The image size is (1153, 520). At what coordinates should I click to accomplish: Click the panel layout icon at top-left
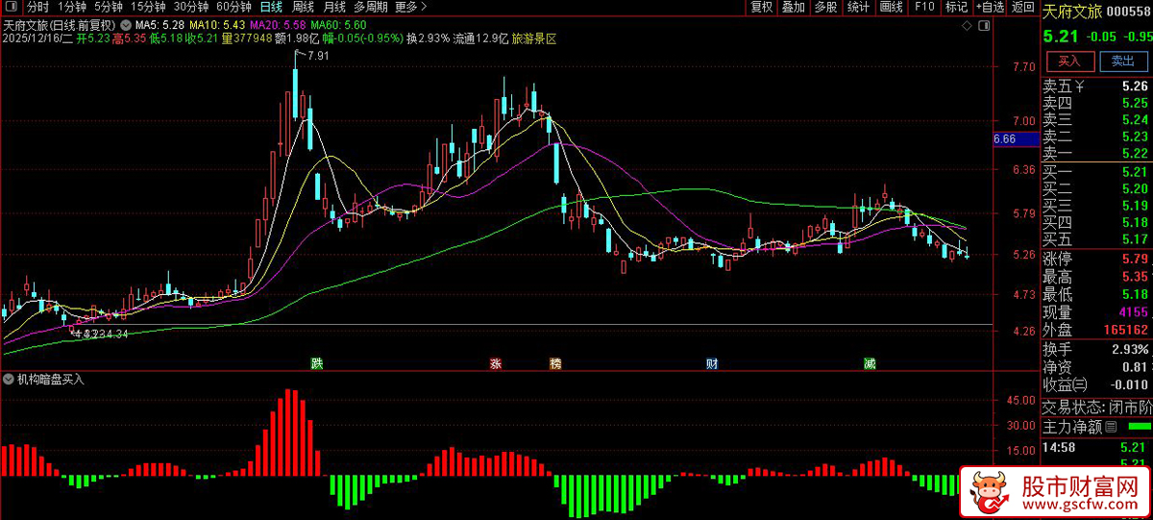pos(12,7)
